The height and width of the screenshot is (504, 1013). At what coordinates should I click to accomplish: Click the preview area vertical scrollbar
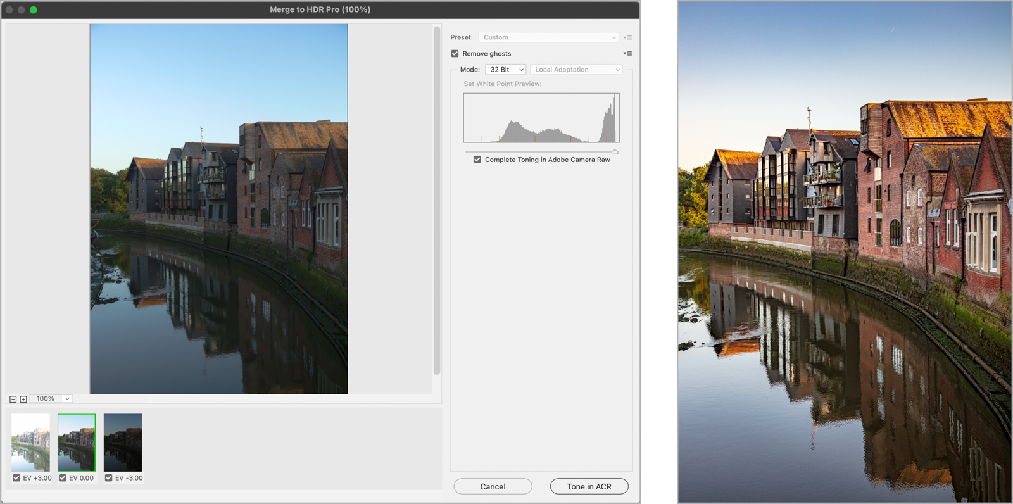(437, 201)
